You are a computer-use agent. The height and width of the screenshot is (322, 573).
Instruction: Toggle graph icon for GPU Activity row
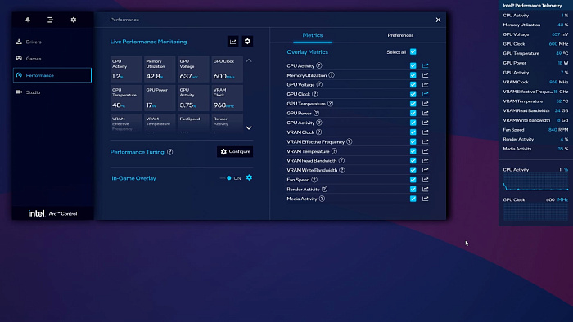[x=426, y=123]
